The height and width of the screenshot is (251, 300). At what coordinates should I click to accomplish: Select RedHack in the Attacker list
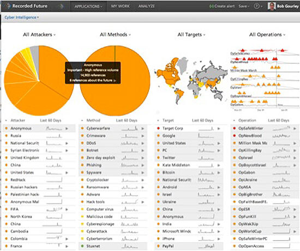tap(18, 180)
